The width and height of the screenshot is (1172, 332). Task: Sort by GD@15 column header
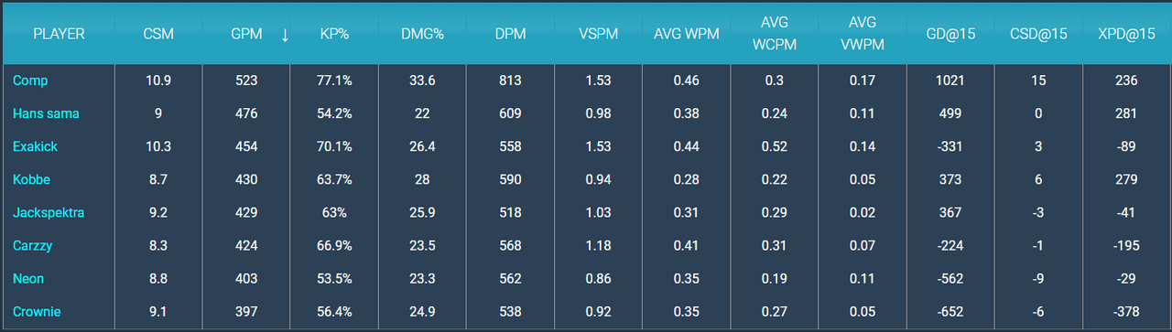[x=950, y=34]
